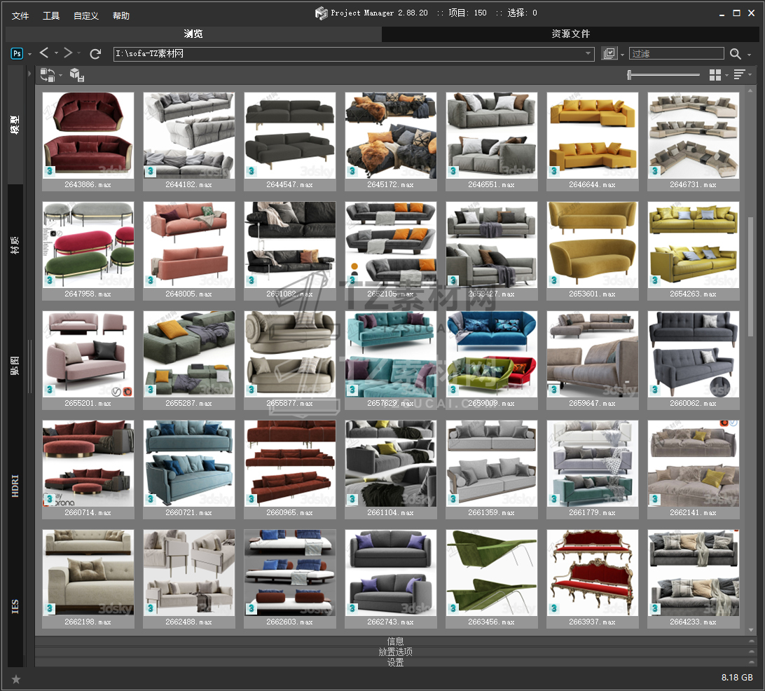Viewport: 765px width, 691px height.
Task: Click the favorites star icon
Action: (x=16, y=678)
